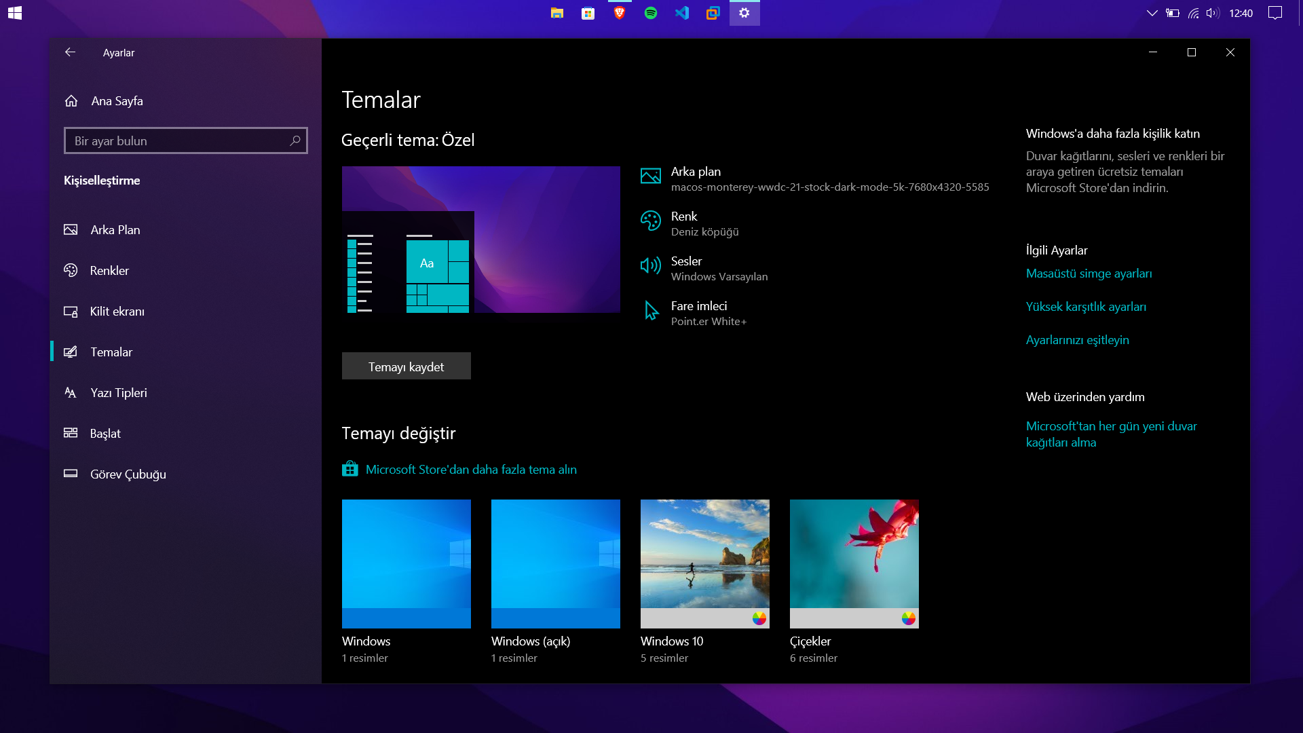The image size is (1303, 733).
Task: Click search magnifier in settings box
Action: (x=295, y=140)
